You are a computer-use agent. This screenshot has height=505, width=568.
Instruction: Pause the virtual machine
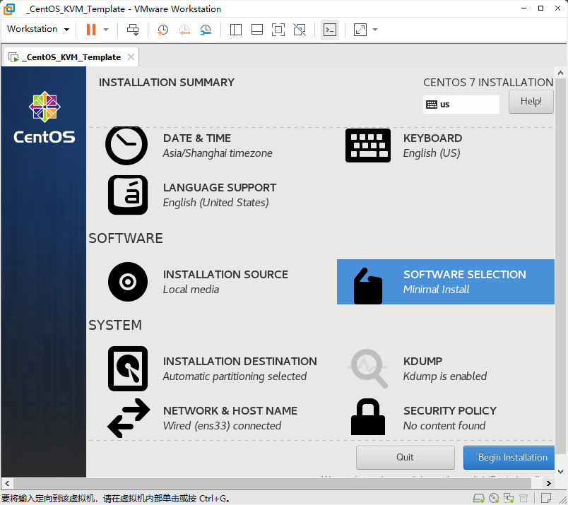click(x=91, y=30)
